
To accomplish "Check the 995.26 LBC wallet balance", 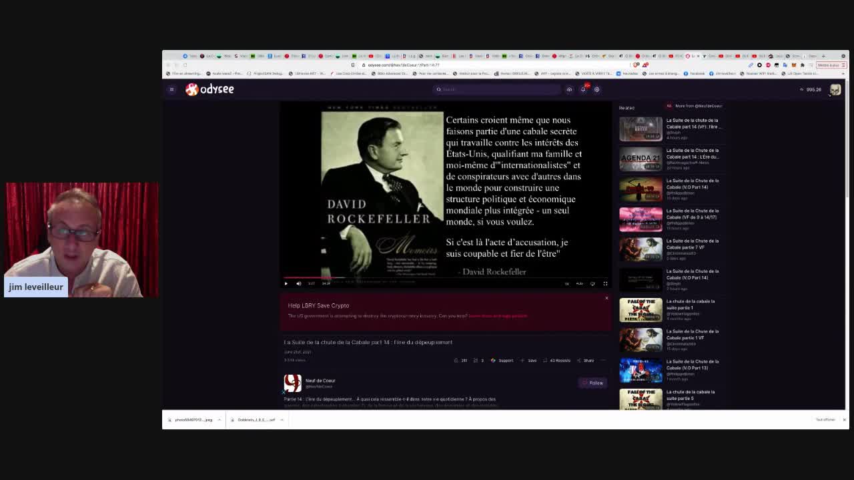I will coord(811,89).
